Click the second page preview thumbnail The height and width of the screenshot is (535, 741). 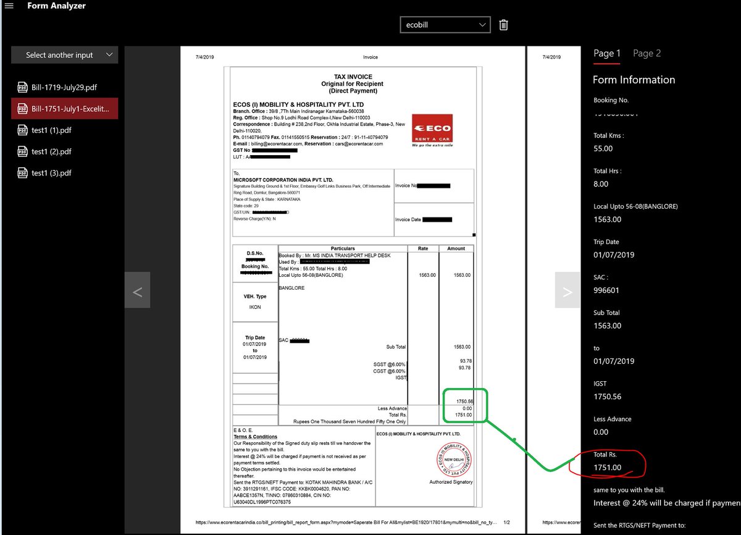point(554,290)
